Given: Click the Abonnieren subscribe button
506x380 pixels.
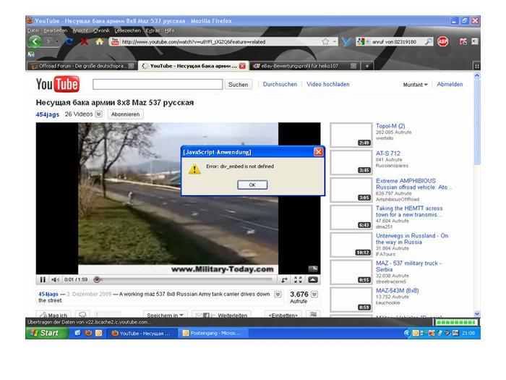Looking at the screenshot, I should (126, 114).
